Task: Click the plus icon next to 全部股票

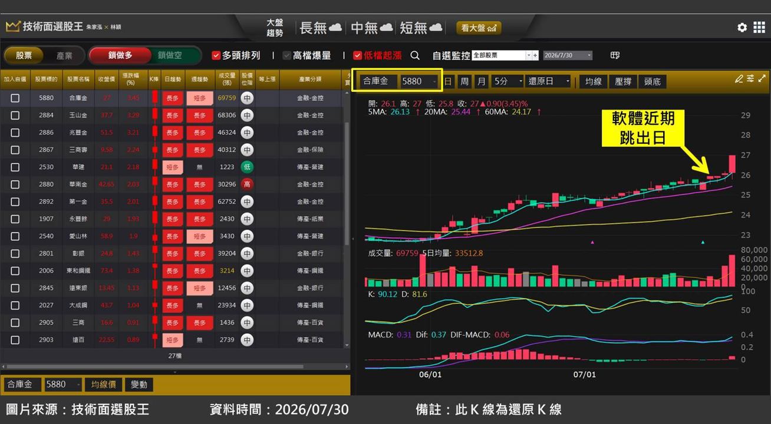Action: point(535,55)
